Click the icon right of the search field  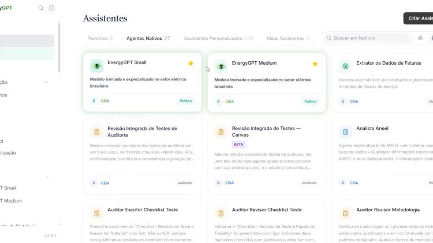pyautogui.click(x=420, y=38)
